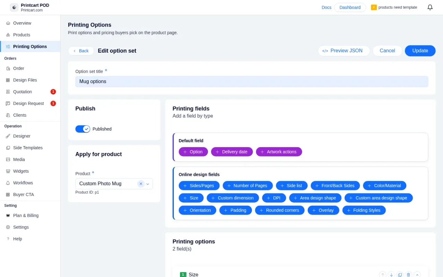Click Preview JSON button
The width and height of the screenshot is (443, 277).
[344, 51]
